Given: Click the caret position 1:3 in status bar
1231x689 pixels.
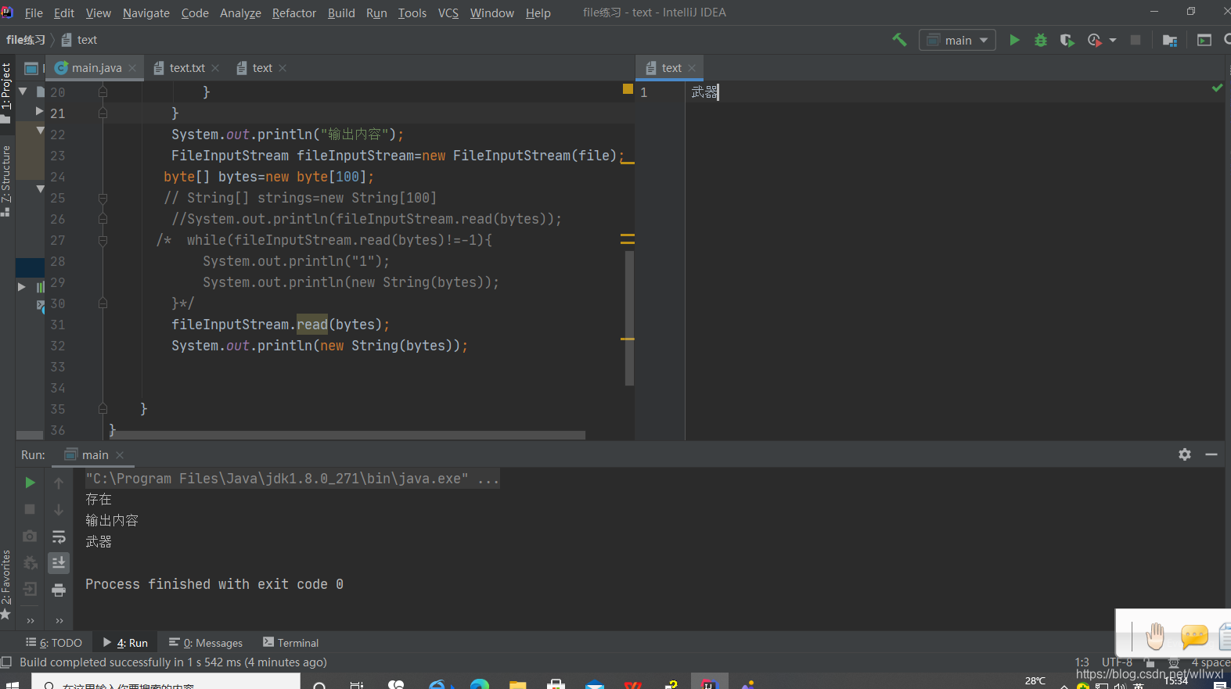Looking at the screenshot, I should (x=1082, y=662).
